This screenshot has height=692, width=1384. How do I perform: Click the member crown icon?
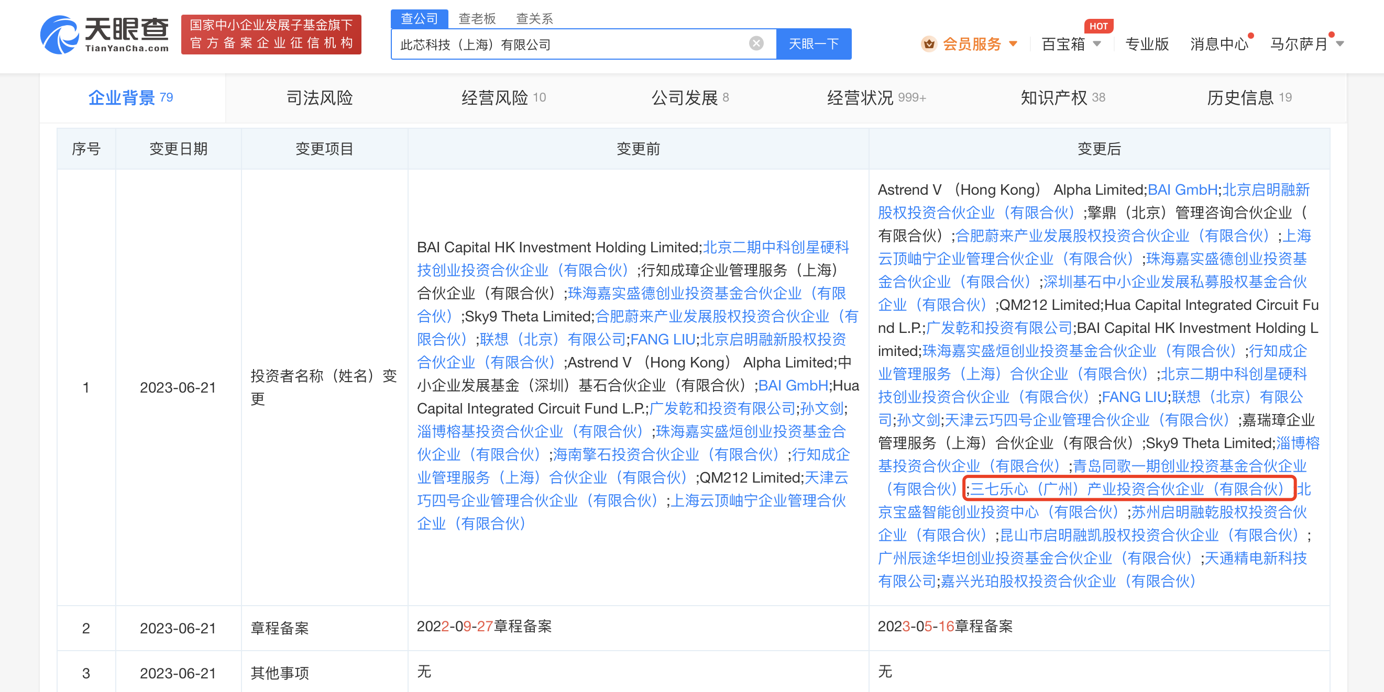[x=928, y=44]
